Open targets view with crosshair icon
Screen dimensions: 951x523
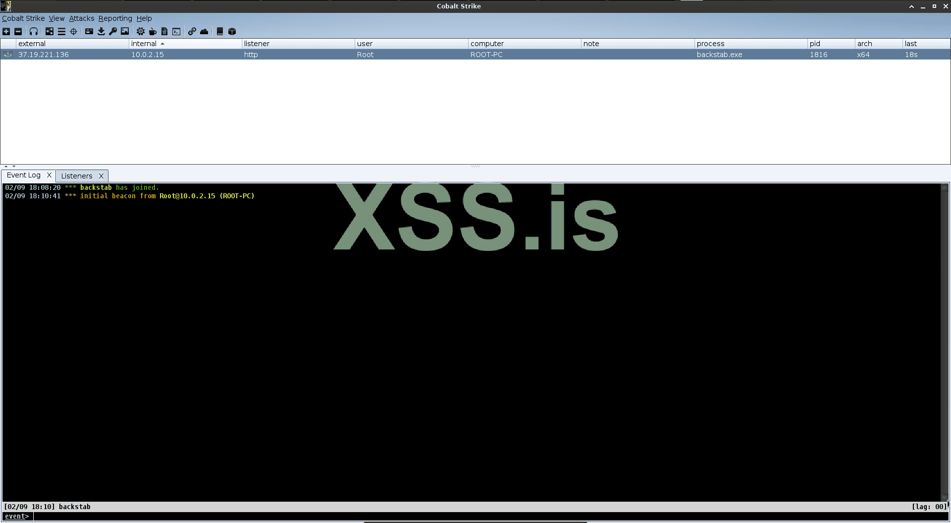(x=74, y=31)
